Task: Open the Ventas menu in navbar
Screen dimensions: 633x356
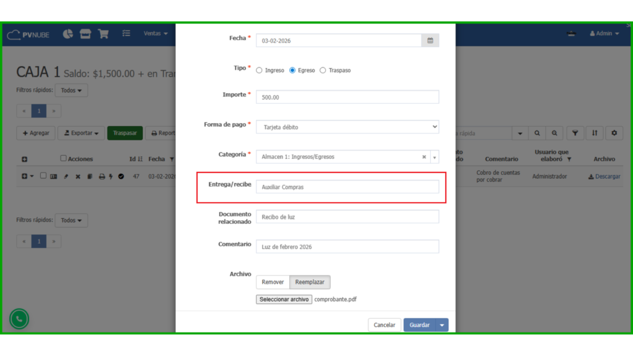Action: point(156,33)
